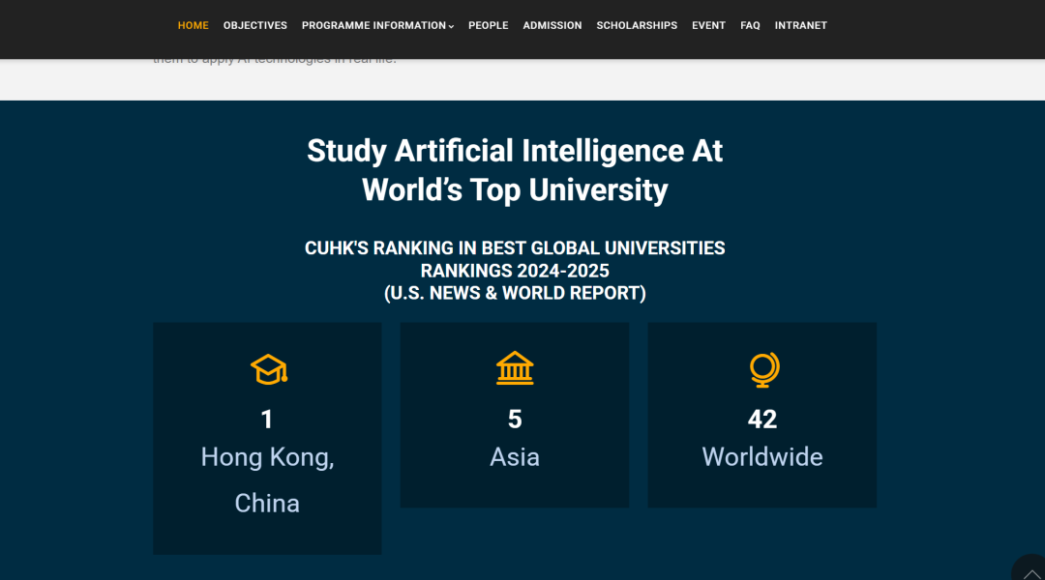Click the Study Artificial Intelligence heading

515,170
